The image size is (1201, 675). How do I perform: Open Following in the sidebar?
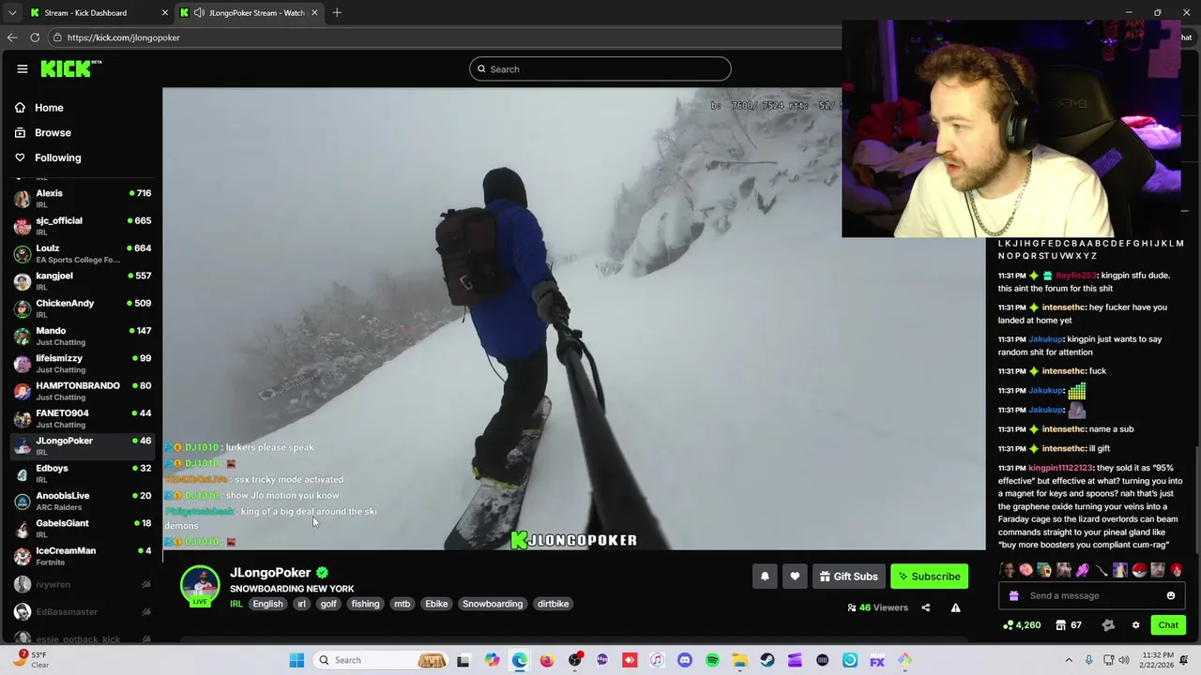(57, 157)
